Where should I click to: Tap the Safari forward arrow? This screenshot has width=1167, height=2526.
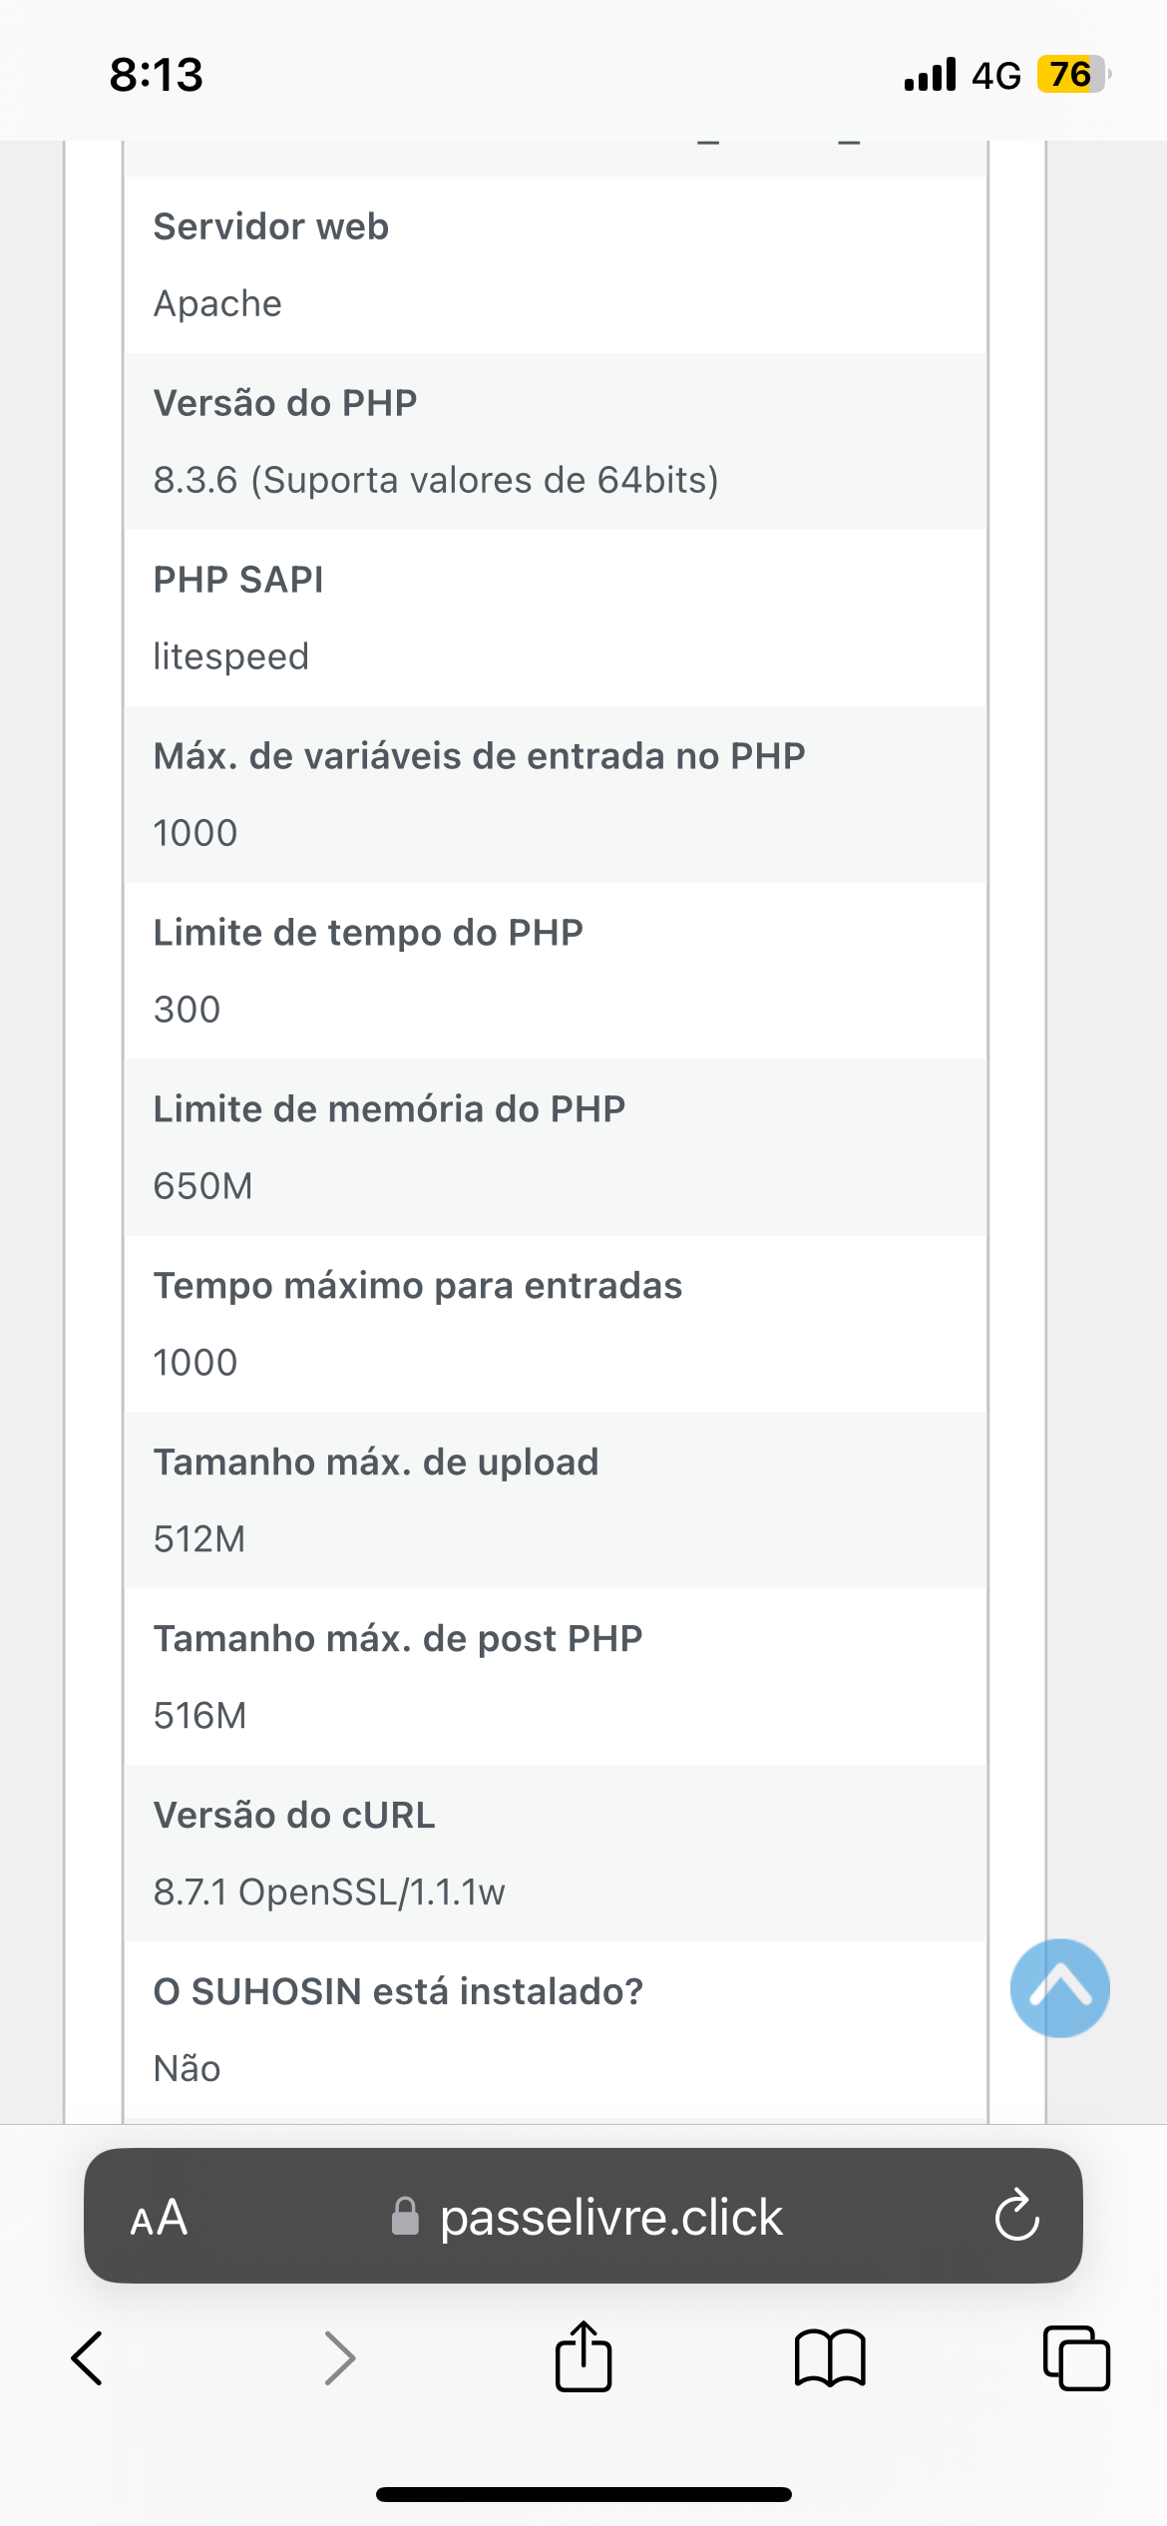click(x=340, y=2358)
